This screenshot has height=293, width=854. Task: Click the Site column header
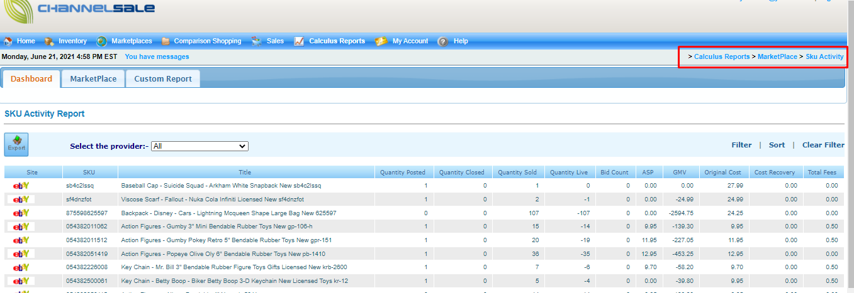tap(33, 173)
